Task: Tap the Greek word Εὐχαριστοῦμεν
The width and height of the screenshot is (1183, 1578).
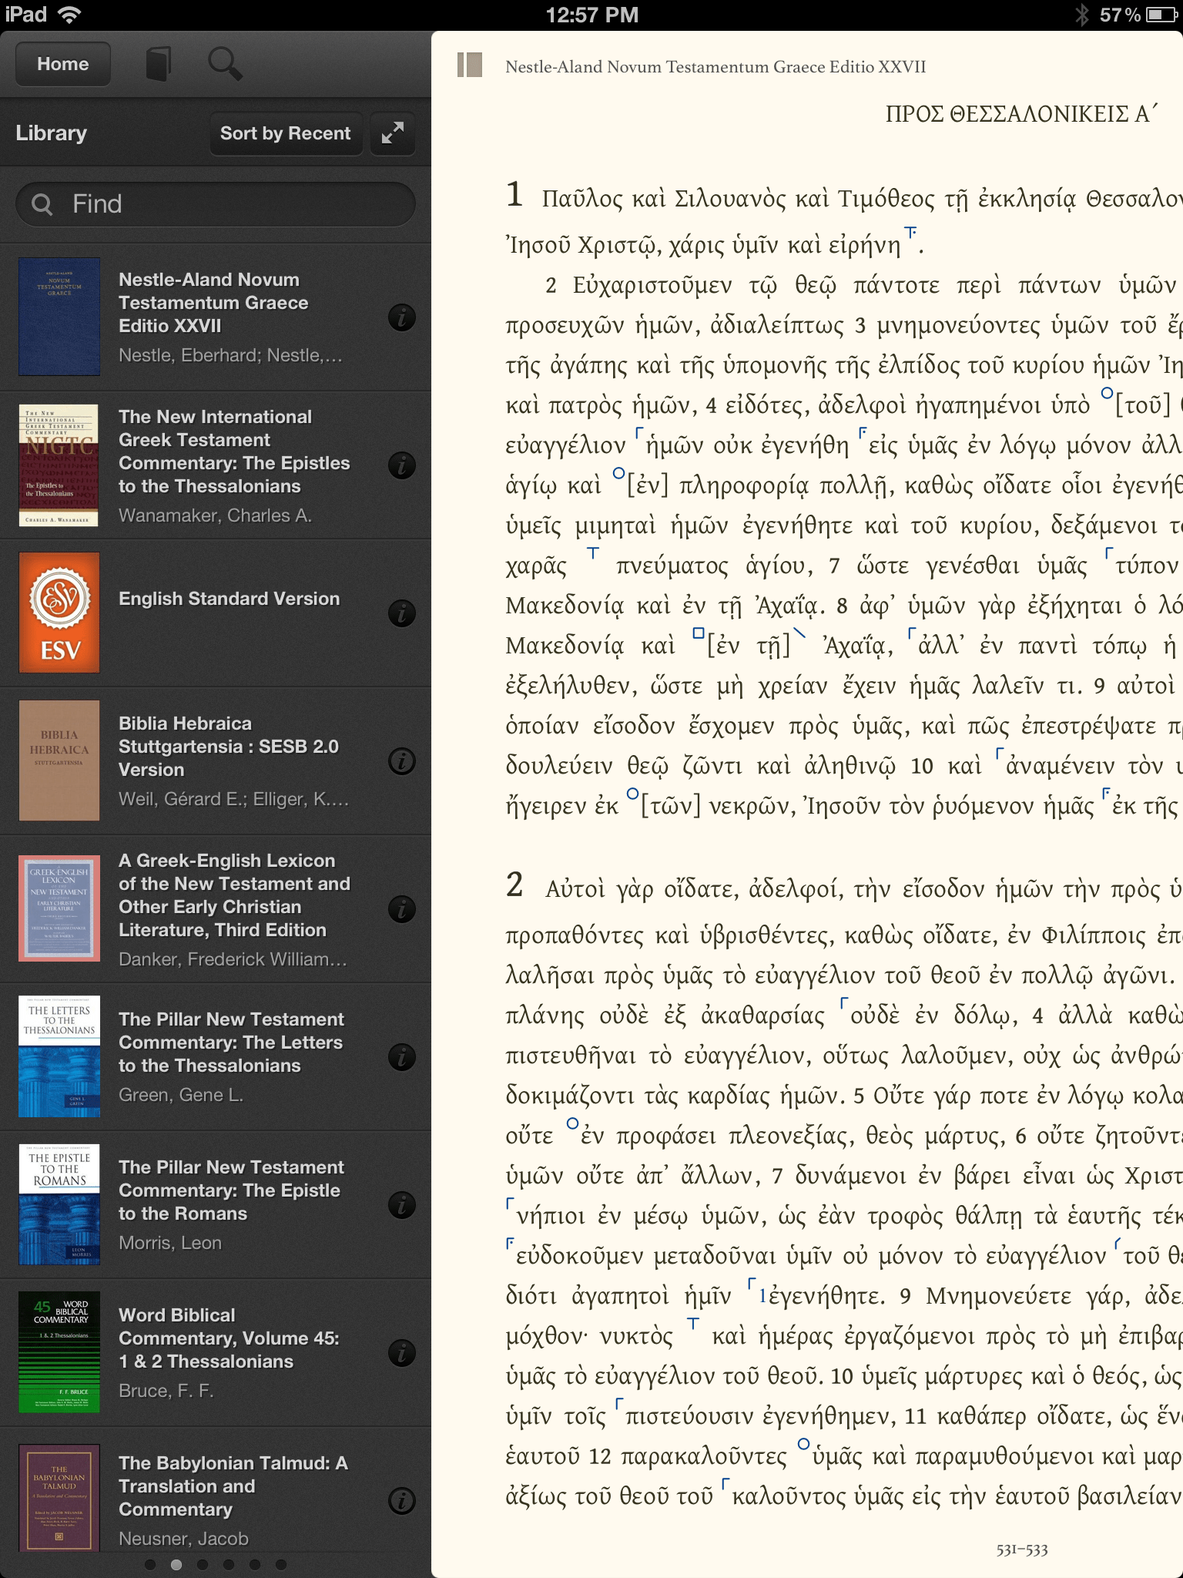Action: pyautogui.click(x=652, y=285)
